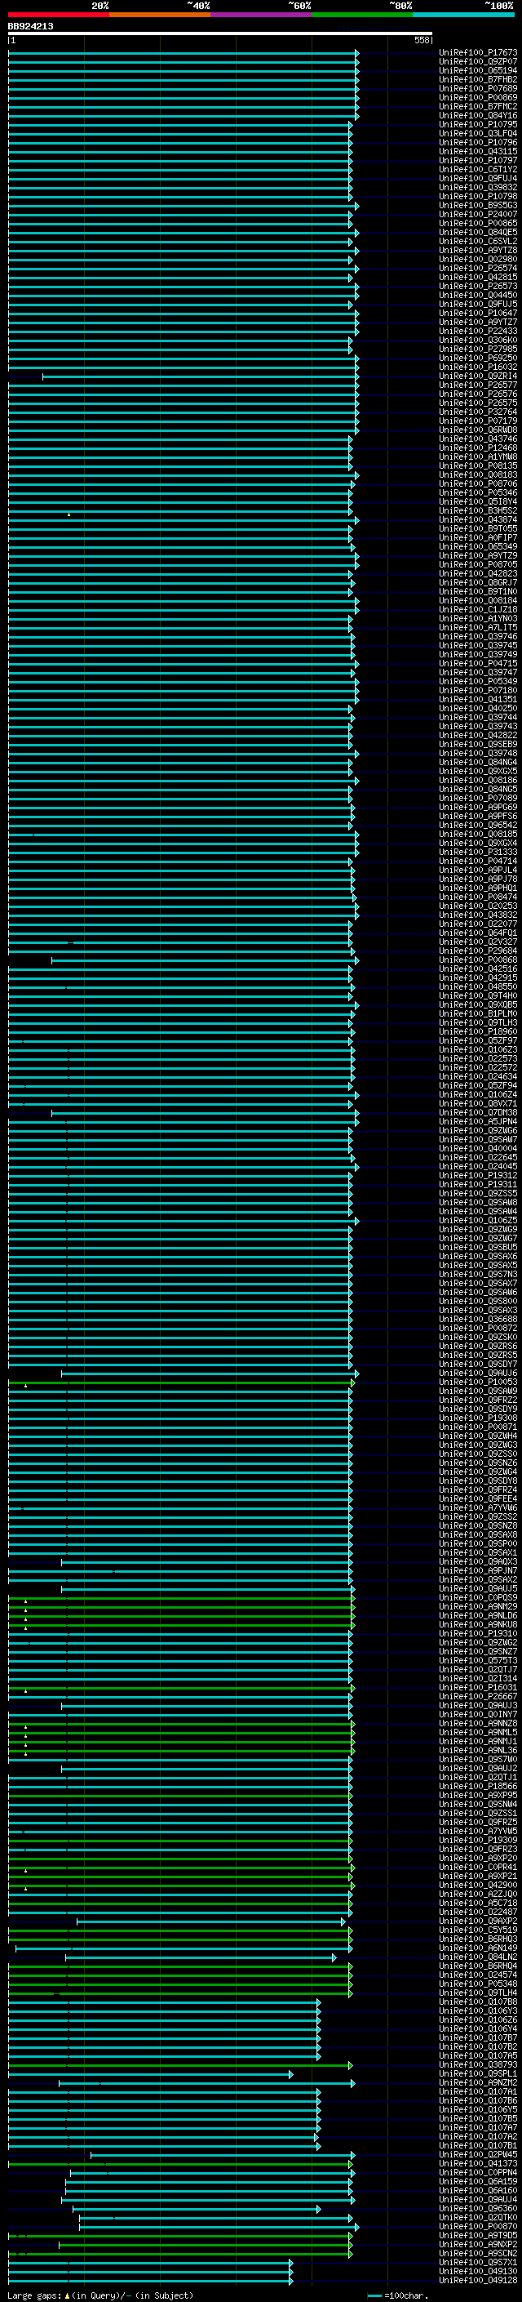The height and width of the screenshot is (2302, 522).
Task: Select label UniRef100_Q9XQB5
Action: coord(478,1004)
